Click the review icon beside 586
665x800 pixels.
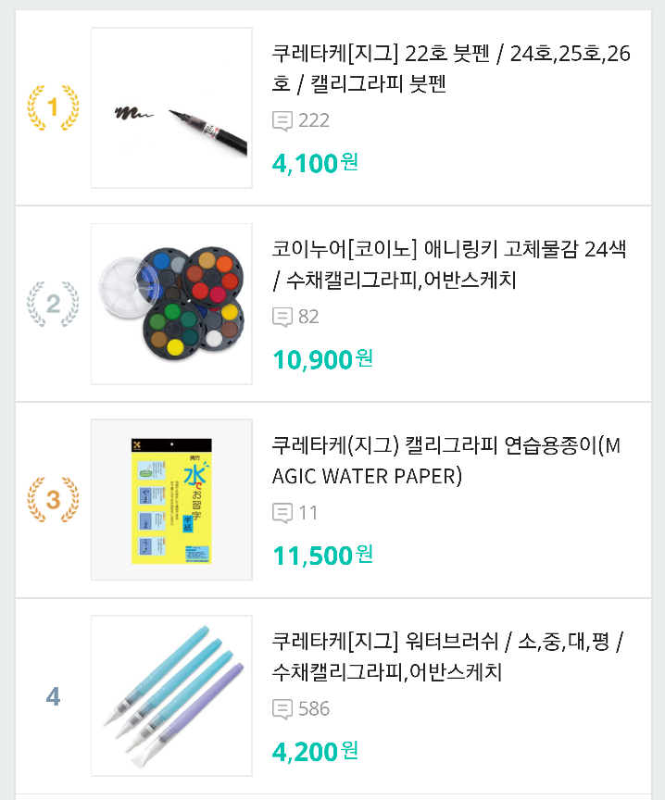[x=282, y=708]
